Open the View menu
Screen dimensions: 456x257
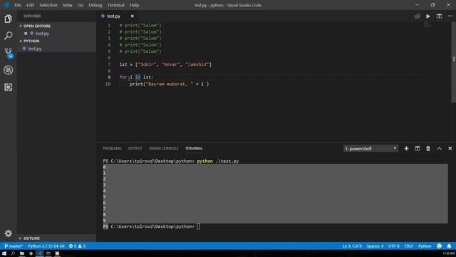coord(68,5)
